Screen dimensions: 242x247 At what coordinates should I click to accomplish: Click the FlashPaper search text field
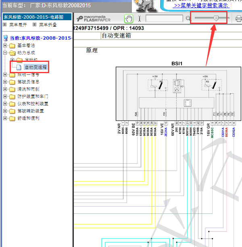click(164, 19)
